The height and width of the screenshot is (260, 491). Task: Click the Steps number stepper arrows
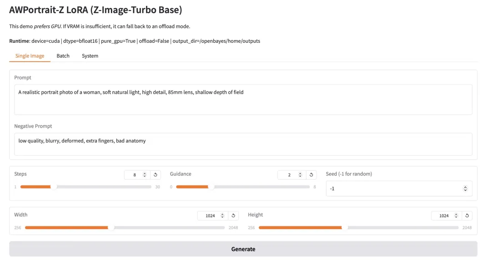coord(145,175)
